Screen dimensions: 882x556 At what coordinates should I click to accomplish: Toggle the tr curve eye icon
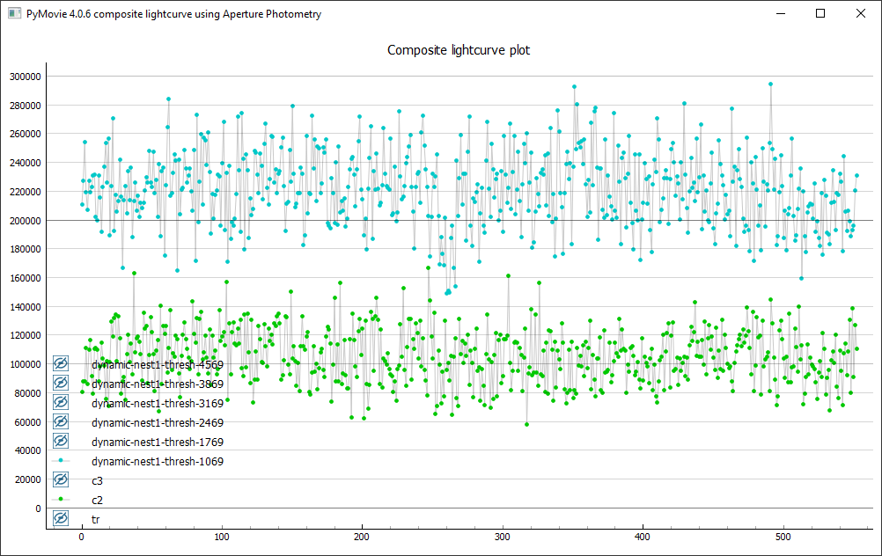pyautogui.click(x=61, y=519)
